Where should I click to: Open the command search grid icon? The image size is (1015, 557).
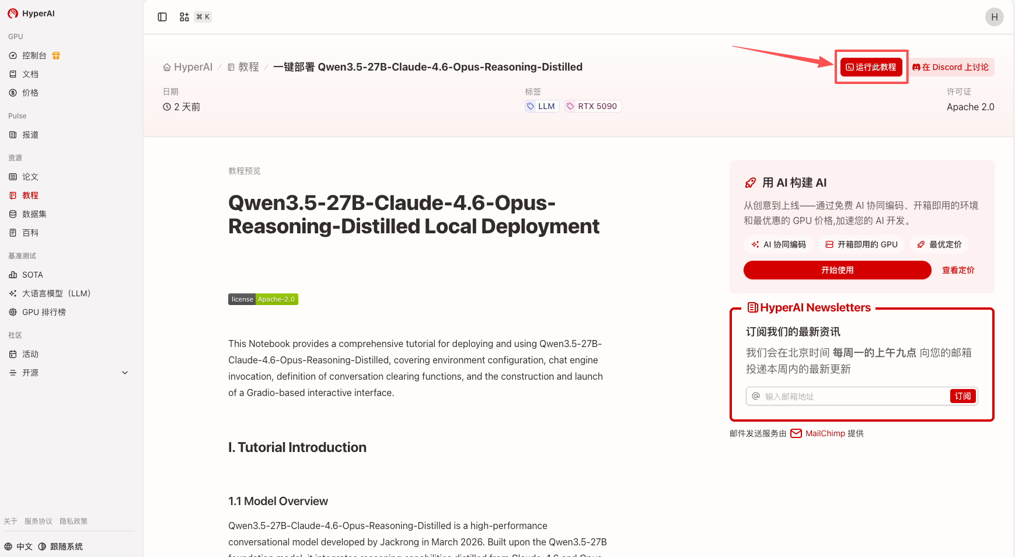tap(184, 17)
